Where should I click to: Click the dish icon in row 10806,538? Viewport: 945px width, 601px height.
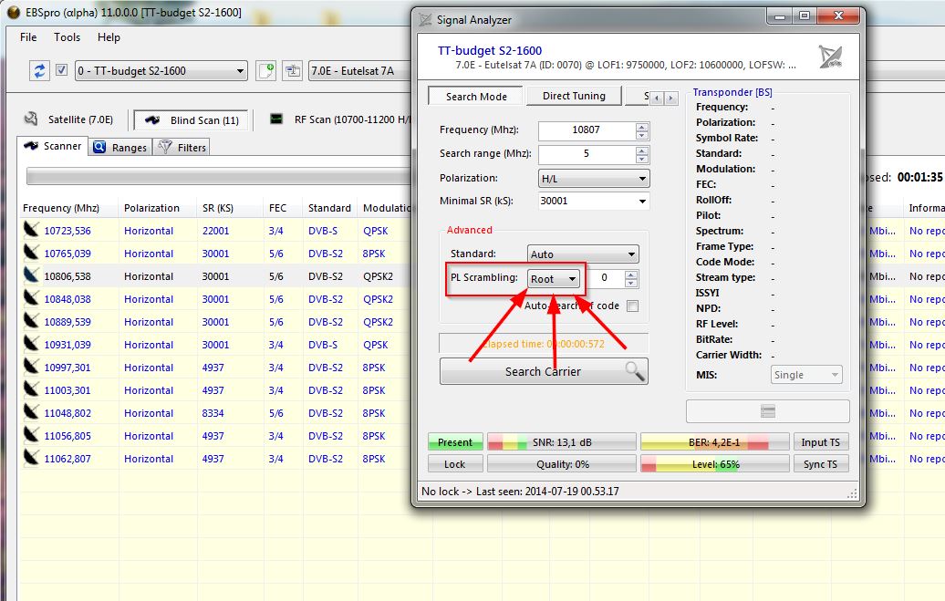[31, 275]
